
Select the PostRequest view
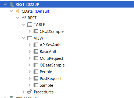click(50, 79)
